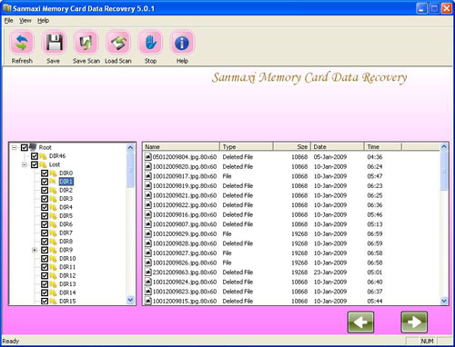
Task: Click file icon of 10012009826.jpg.80x60
Action: tap(148, 263)
